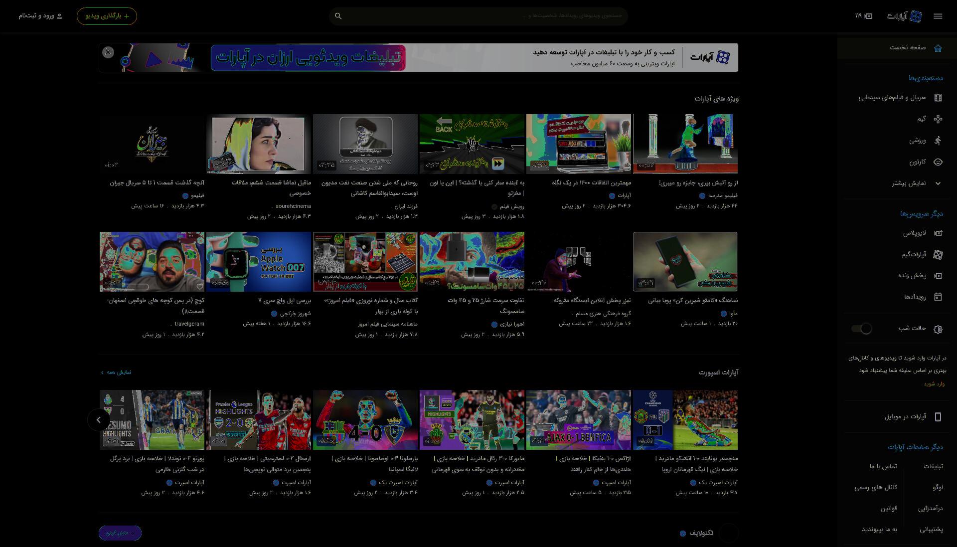The image size is (957, 547).
Task: Click نمایش همه show all link
Action: [x=117, y=372]
